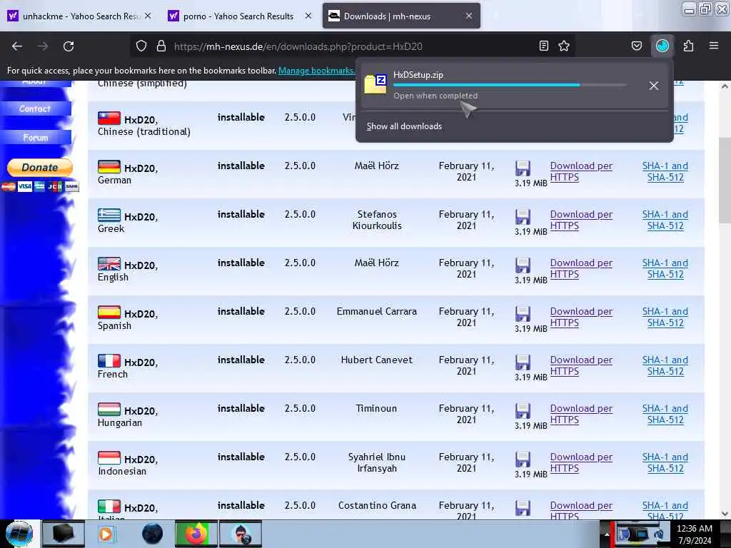Click author name Emmanuel Carrara
Viewport: 731px width, 548px height.
click(377, 311)
